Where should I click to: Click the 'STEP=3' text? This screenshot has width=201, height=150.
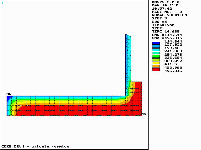pos(159,18)
